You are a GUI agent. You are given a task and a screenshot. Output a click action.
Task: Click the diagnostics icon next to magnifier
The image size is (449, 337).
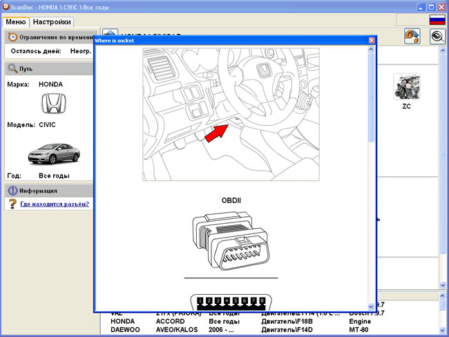[x=413, y=36]
